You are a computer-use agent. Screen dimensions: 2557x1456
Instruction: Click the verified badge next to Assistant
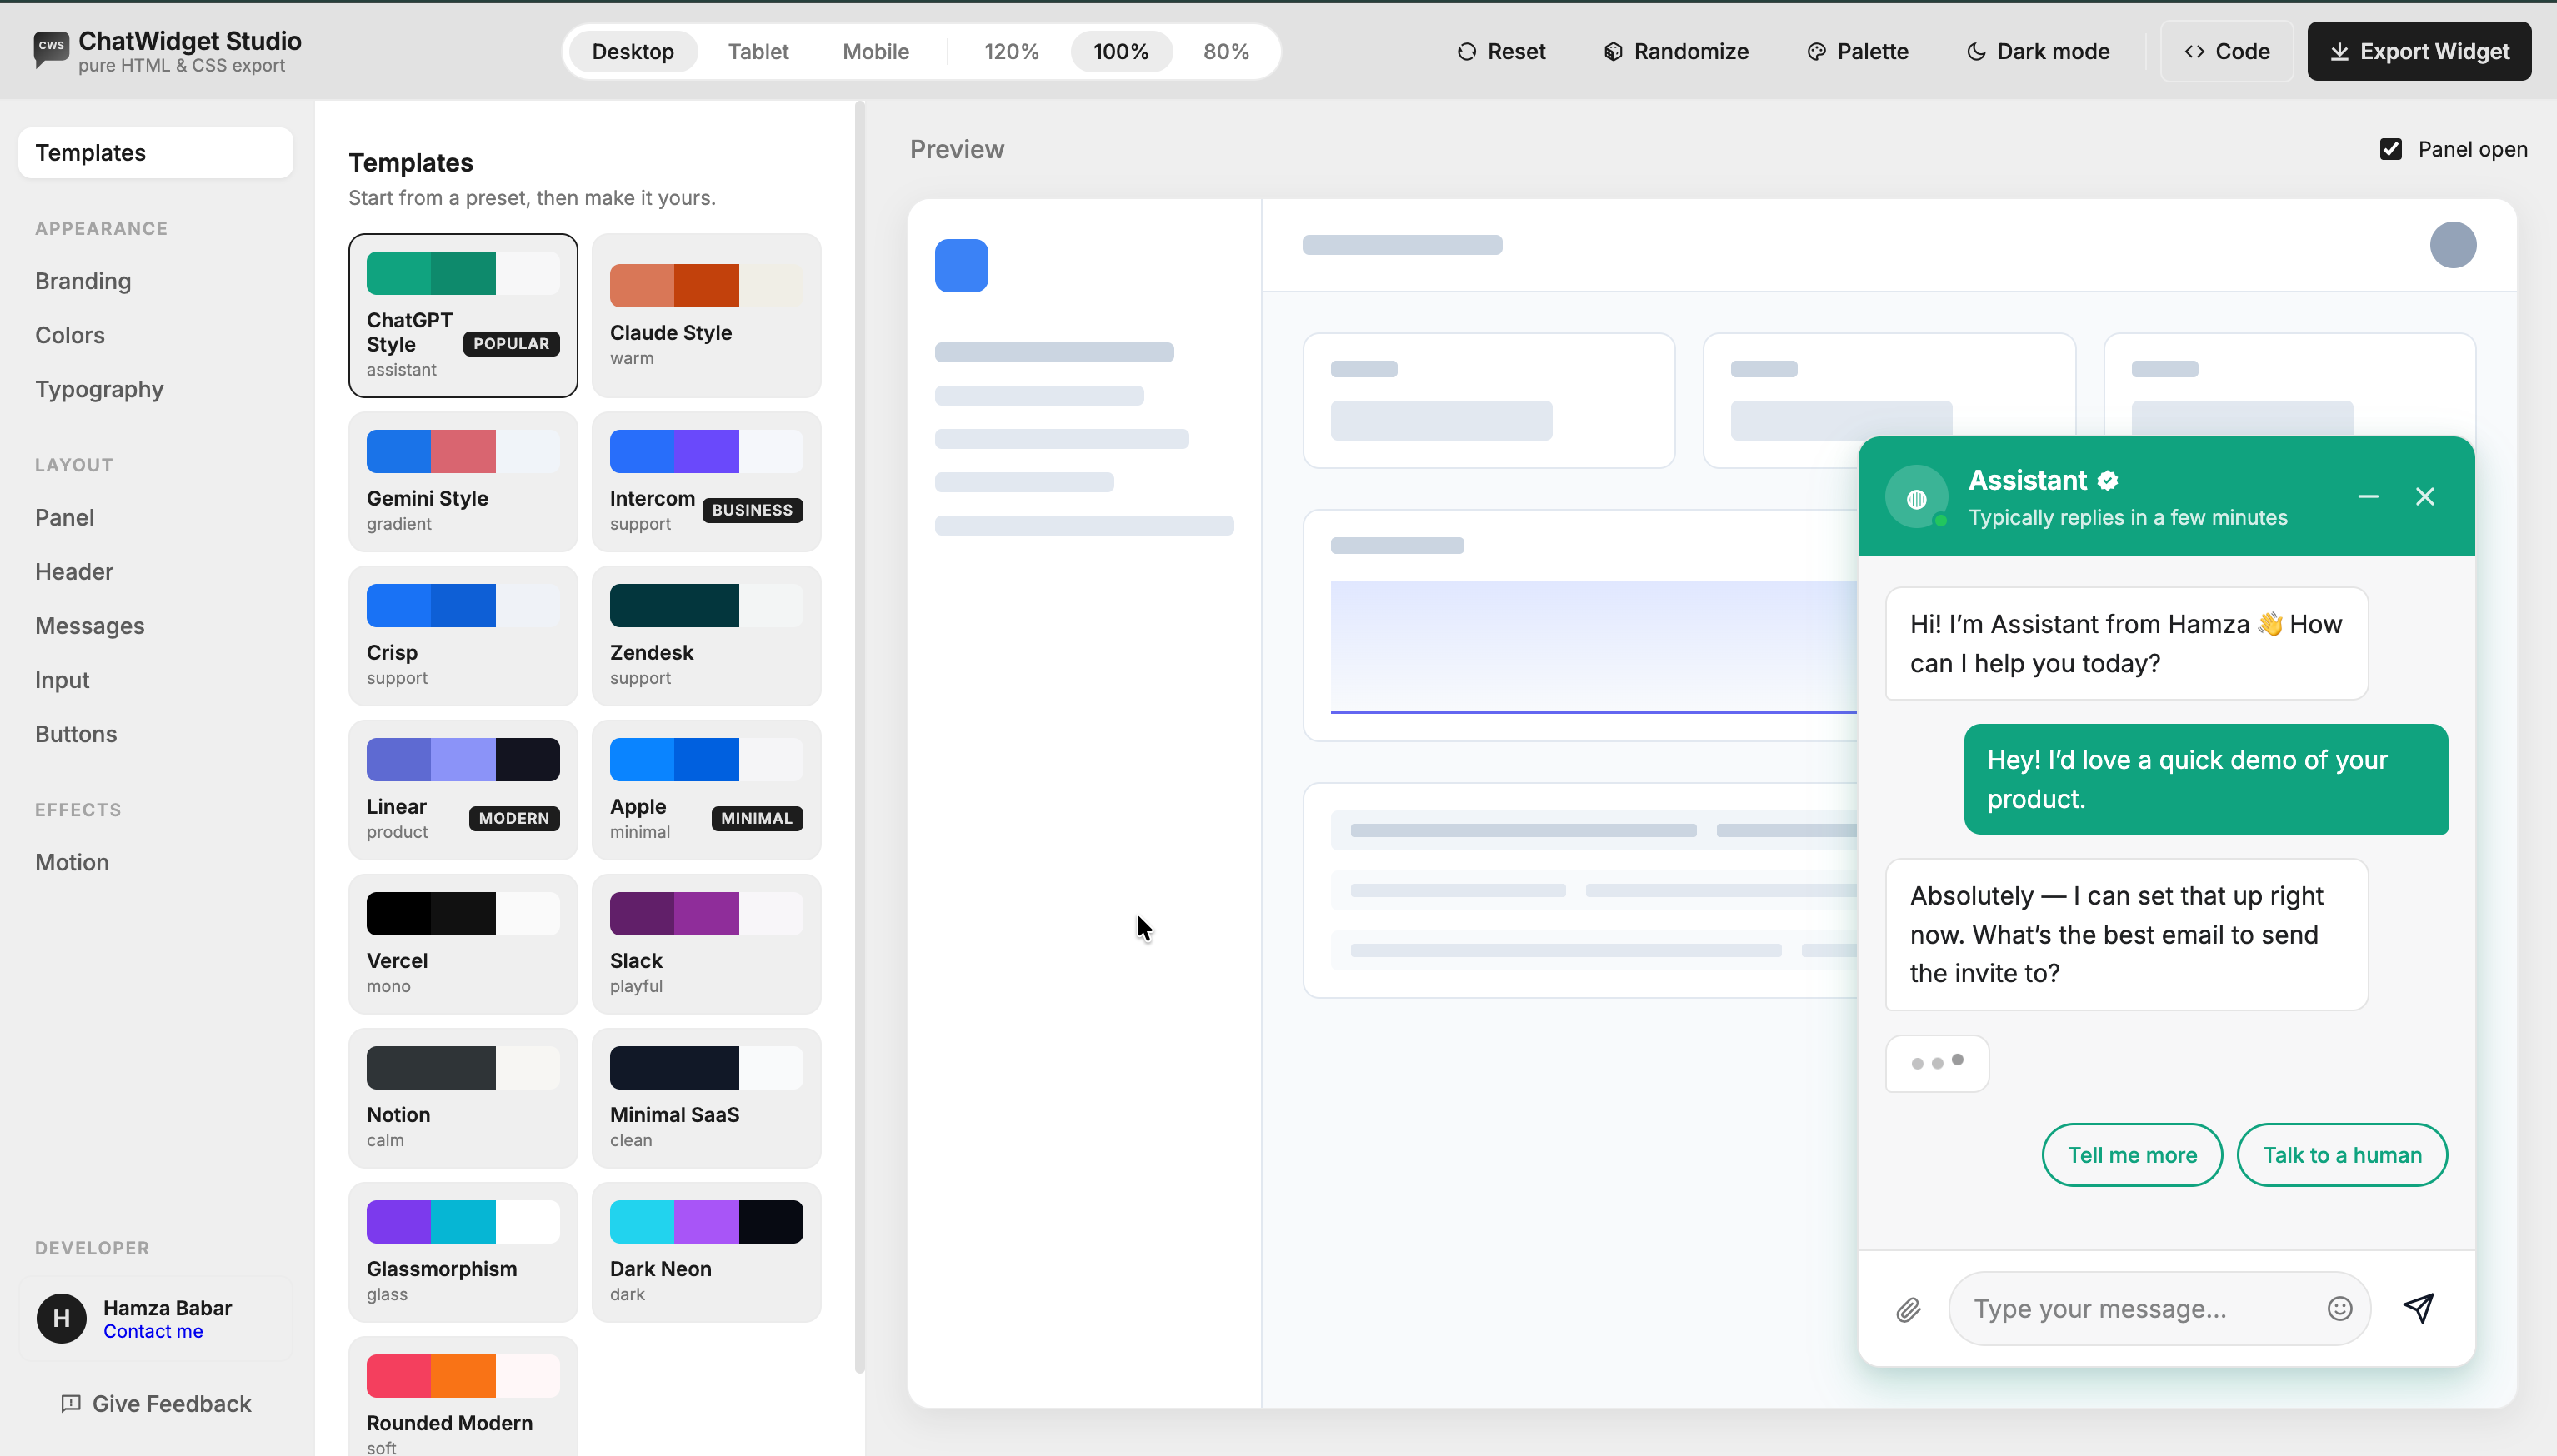point(2108,481)
